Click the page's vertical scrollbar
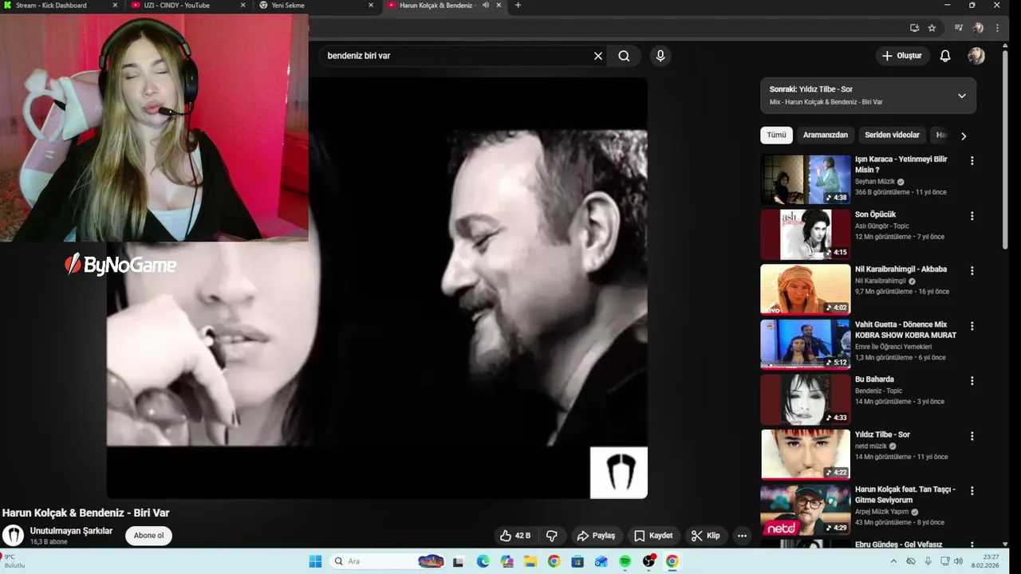Viewport: 1021px width, 574px height. click(x=1005, y=151)
